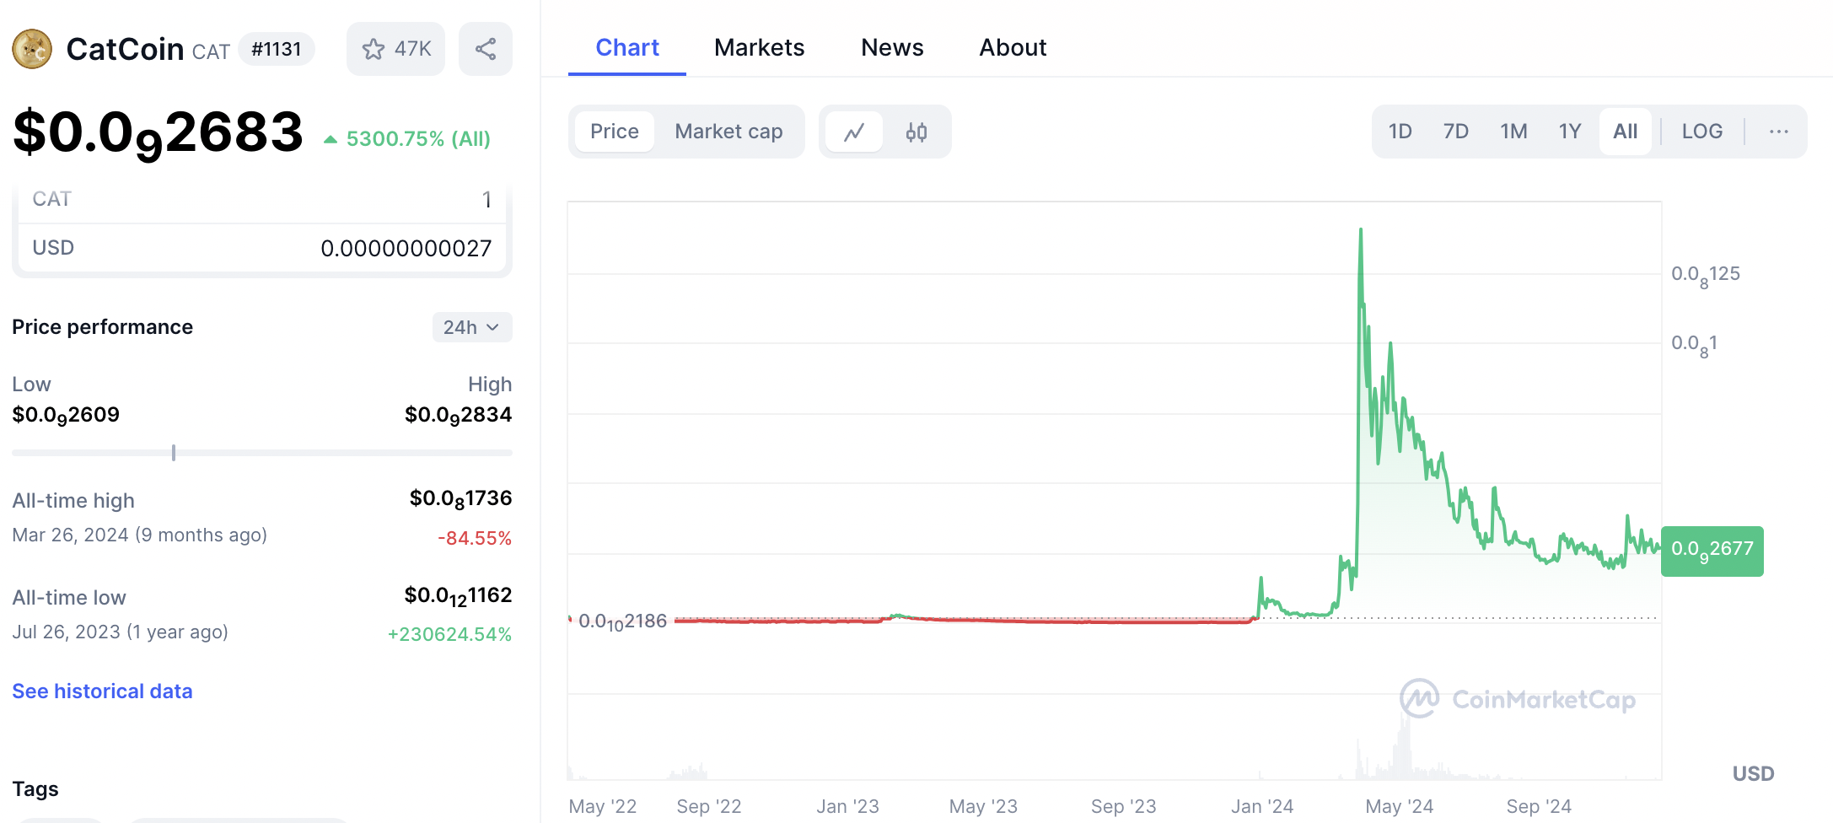The width and height of the screenshot is (1833, 823).
Task: Open the Markets tab
Action: pos(759,47)
